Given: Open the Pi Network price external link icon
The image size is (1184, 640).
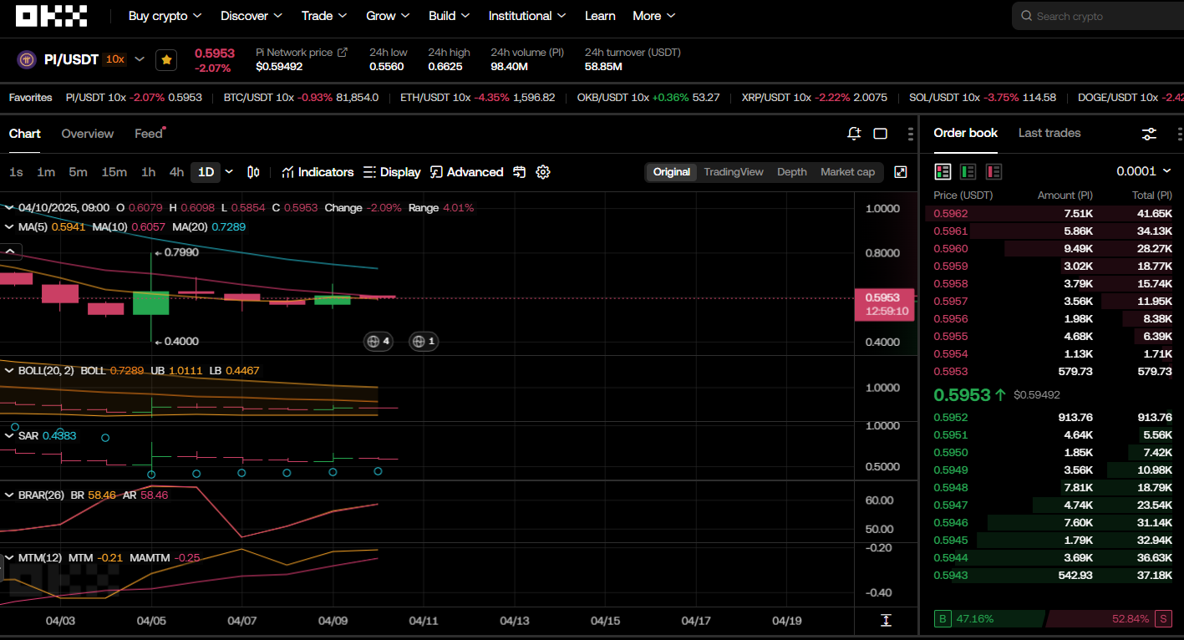Looking at the screenshot, I should tap(343, 52).
